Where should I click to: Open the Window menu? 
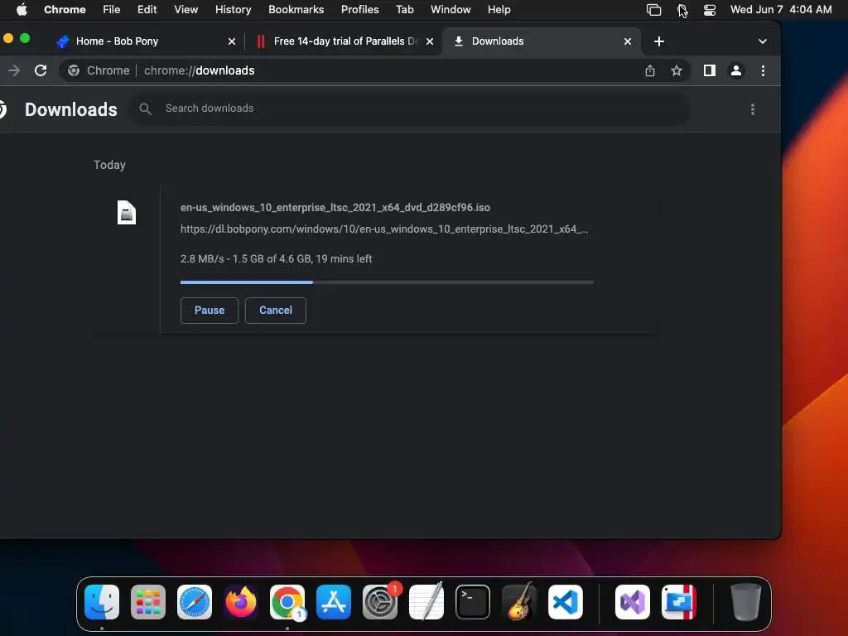coord(450,10)
